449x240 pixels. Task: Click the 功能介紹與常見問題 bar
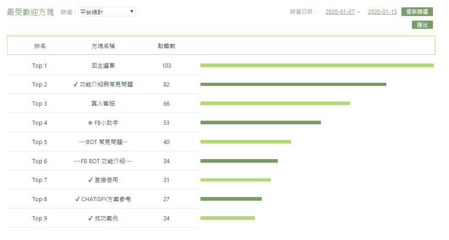[x=293, y=85]
